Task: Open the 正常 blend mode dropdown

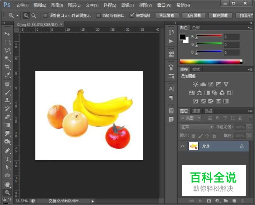Action: click(x=196, y=127)
